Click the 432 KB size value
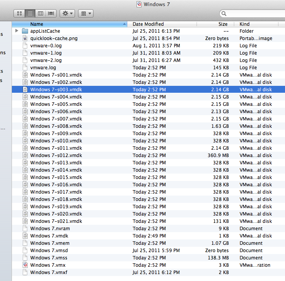 [x=221, y=60]
